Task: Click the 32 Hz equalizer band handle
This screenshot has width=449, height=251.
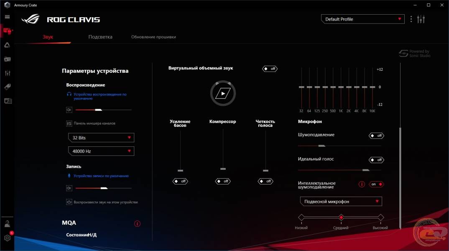Action: [x=301, y=87]
